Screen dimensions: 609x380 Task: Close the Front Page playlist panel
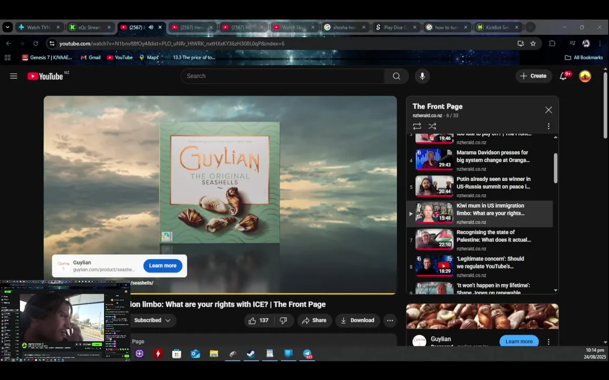tap(548, 110)
